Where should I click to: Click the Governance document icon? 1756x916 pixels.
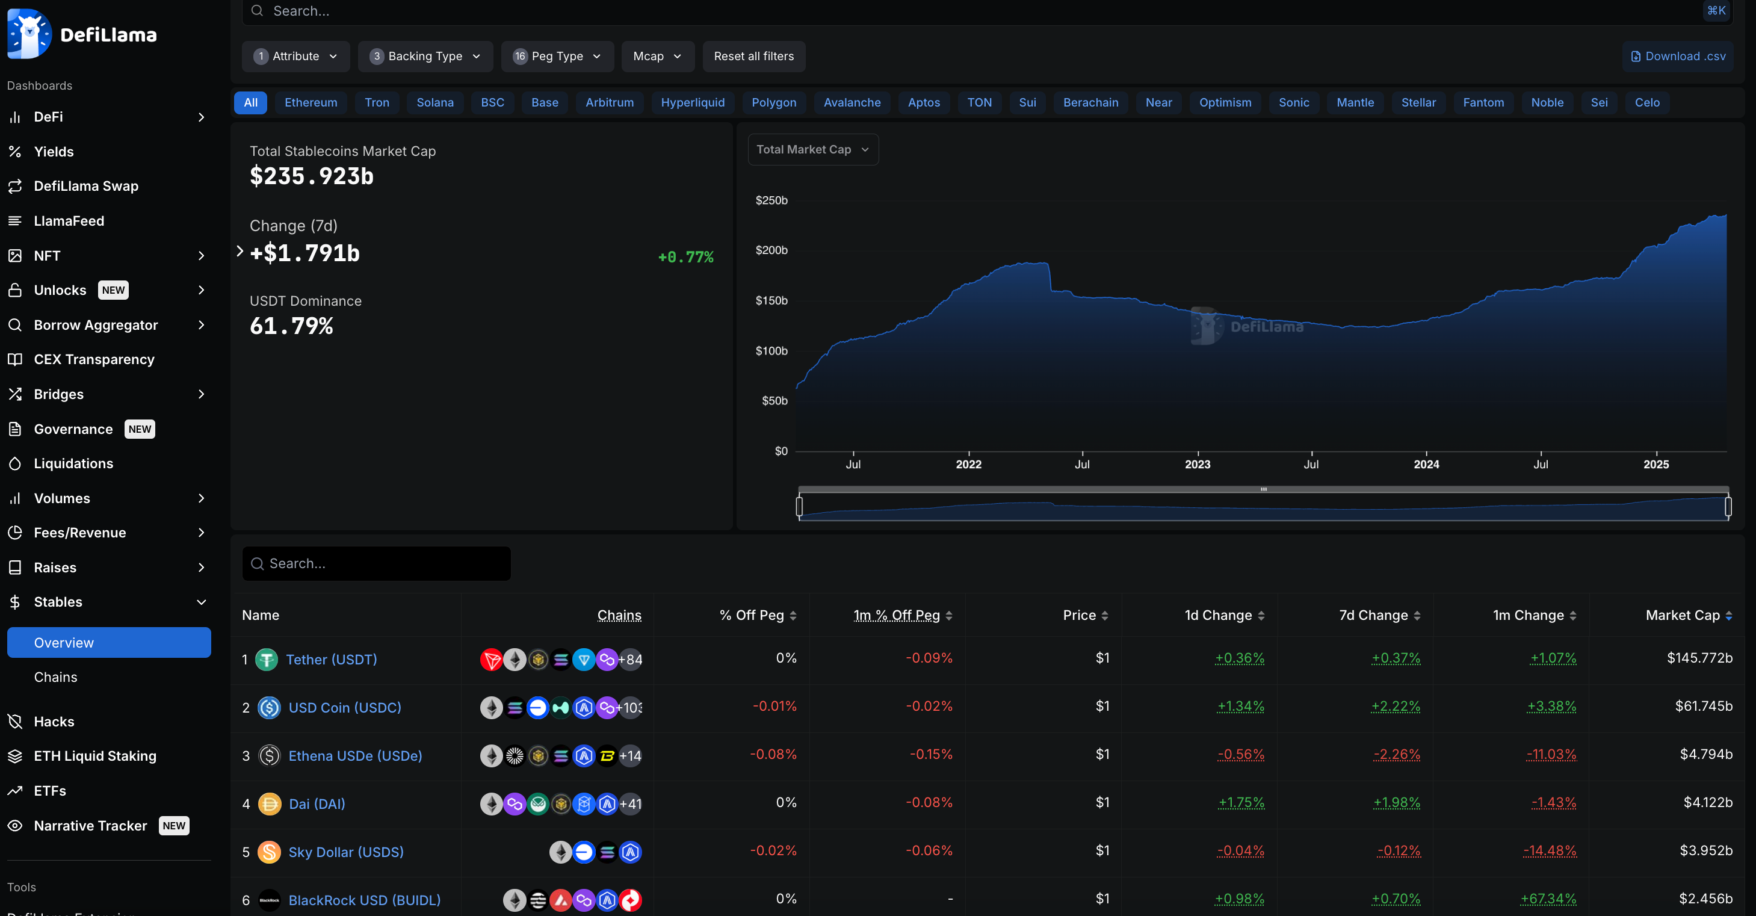[15, 429]
